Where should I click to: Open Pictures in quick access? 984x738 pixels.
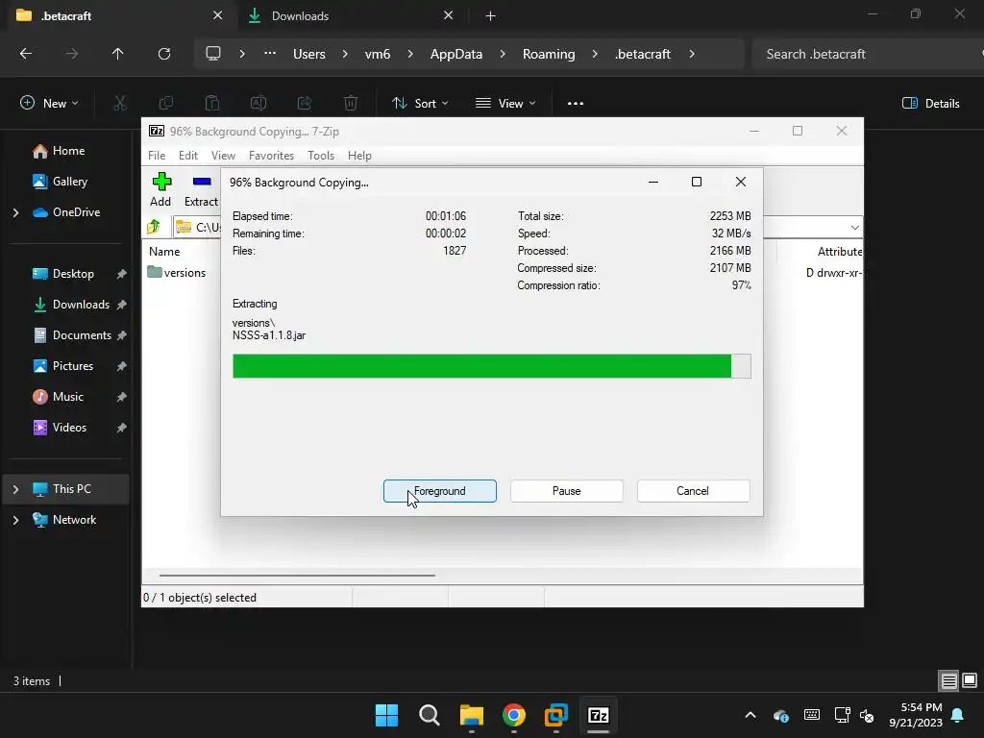[x=73, y=366]
